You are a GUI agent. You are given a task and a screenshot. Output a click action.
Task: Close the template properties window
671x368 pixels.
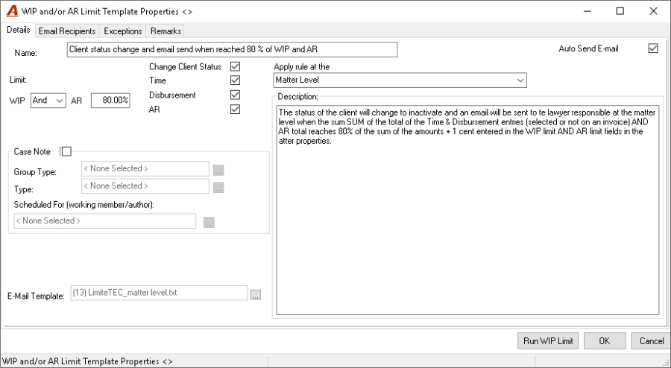tap(653, 11)
